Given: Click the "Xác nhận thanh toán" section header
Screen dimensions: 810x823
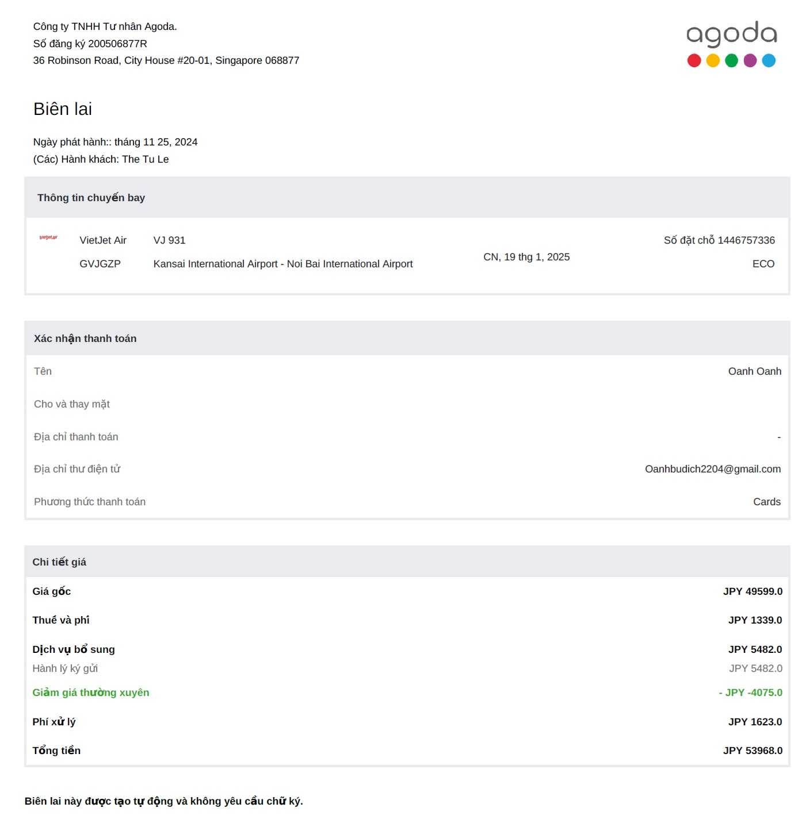Looking at the screenshot, I should pos(85,339).
